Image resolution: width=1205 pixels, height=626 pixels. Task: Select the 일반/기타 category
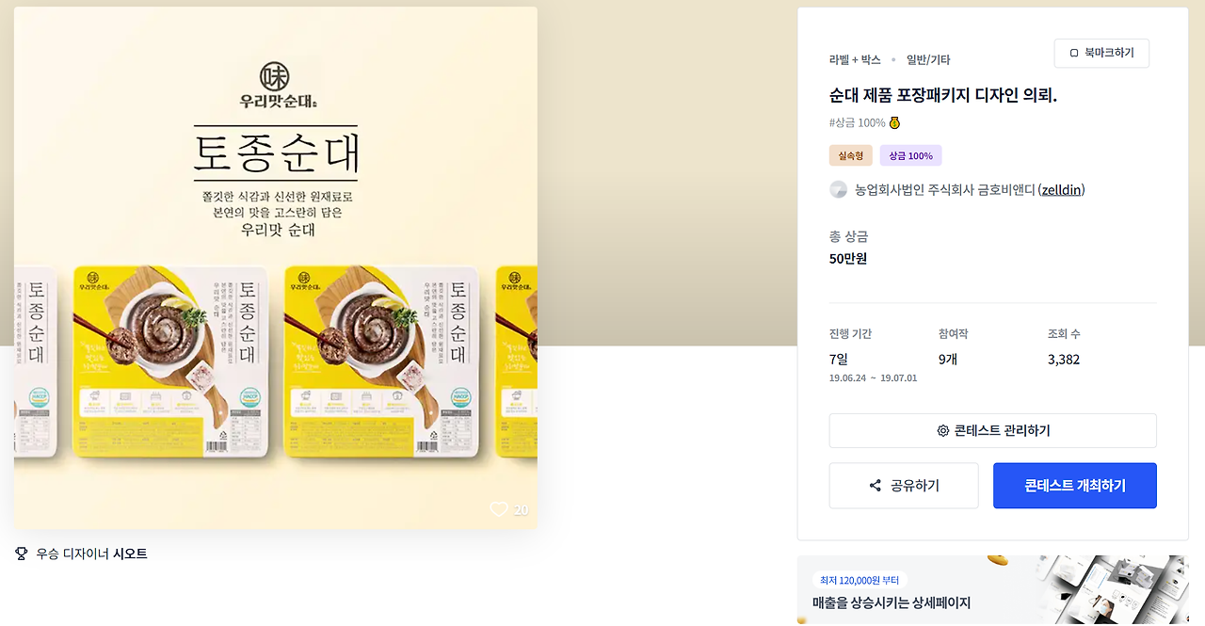click(928, 60)
